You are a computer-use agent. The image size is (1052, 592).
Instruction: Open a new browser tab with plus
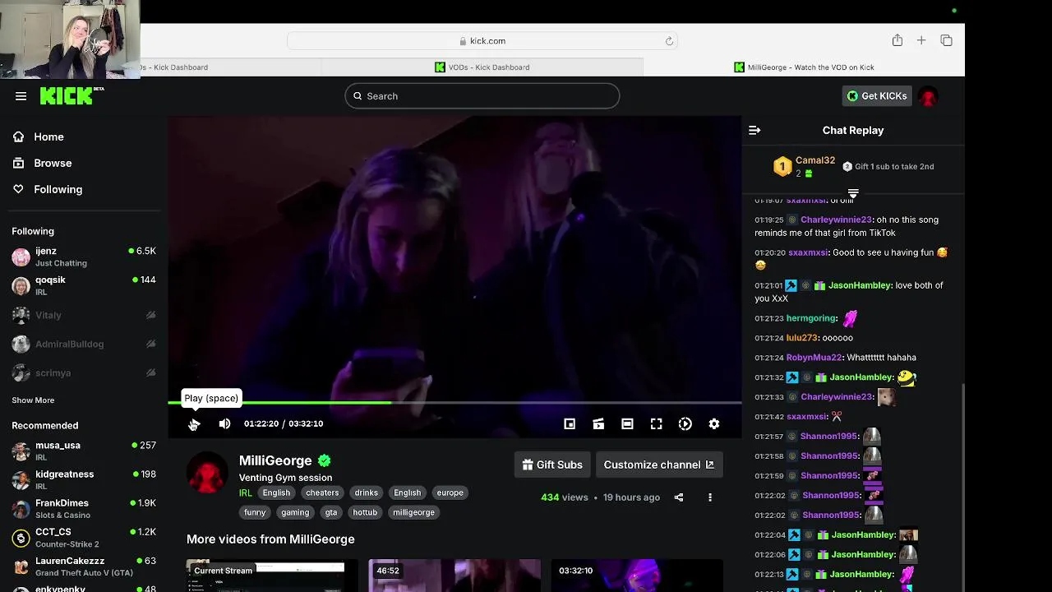pos(921,40)
